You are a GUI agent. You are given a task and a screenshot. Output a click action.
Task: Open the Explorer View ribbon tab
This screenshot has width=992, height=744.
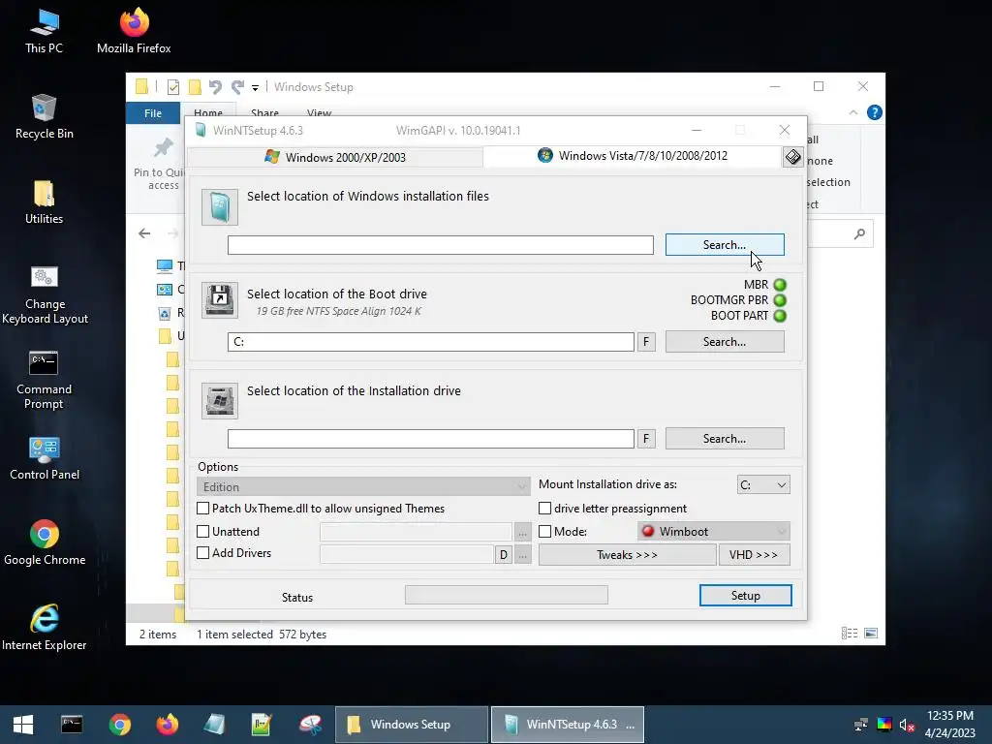pyautogui.click(x=319, y=111)
